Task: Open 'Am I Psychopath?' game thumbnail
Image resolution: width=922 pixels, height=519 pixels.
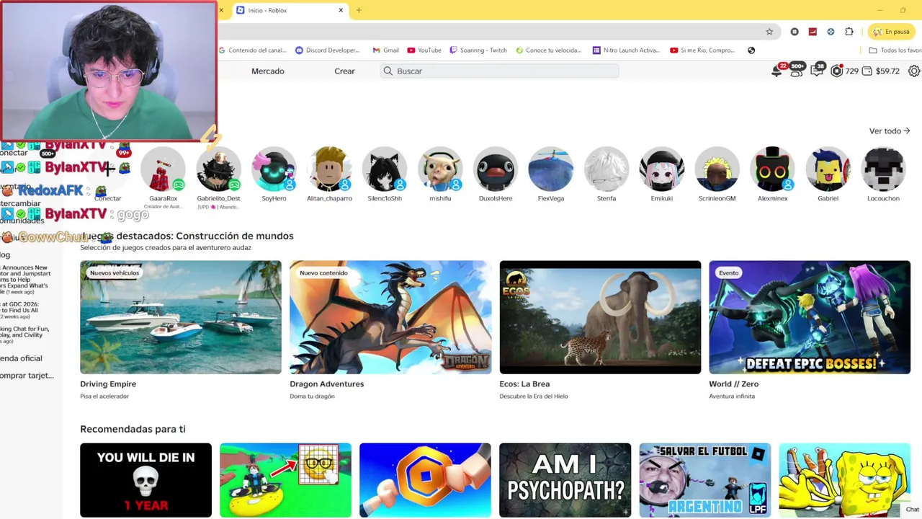Action: pyautogui.click(x=565, y=480)
